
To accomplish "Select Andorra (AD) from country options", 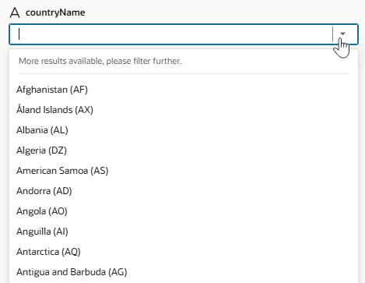I will point(184,191).
